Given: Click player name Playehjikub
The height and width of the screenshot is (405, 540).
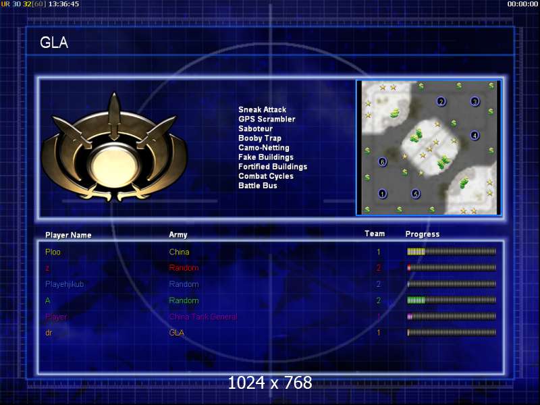Looking at the screenshot, I should click(64, 284).
